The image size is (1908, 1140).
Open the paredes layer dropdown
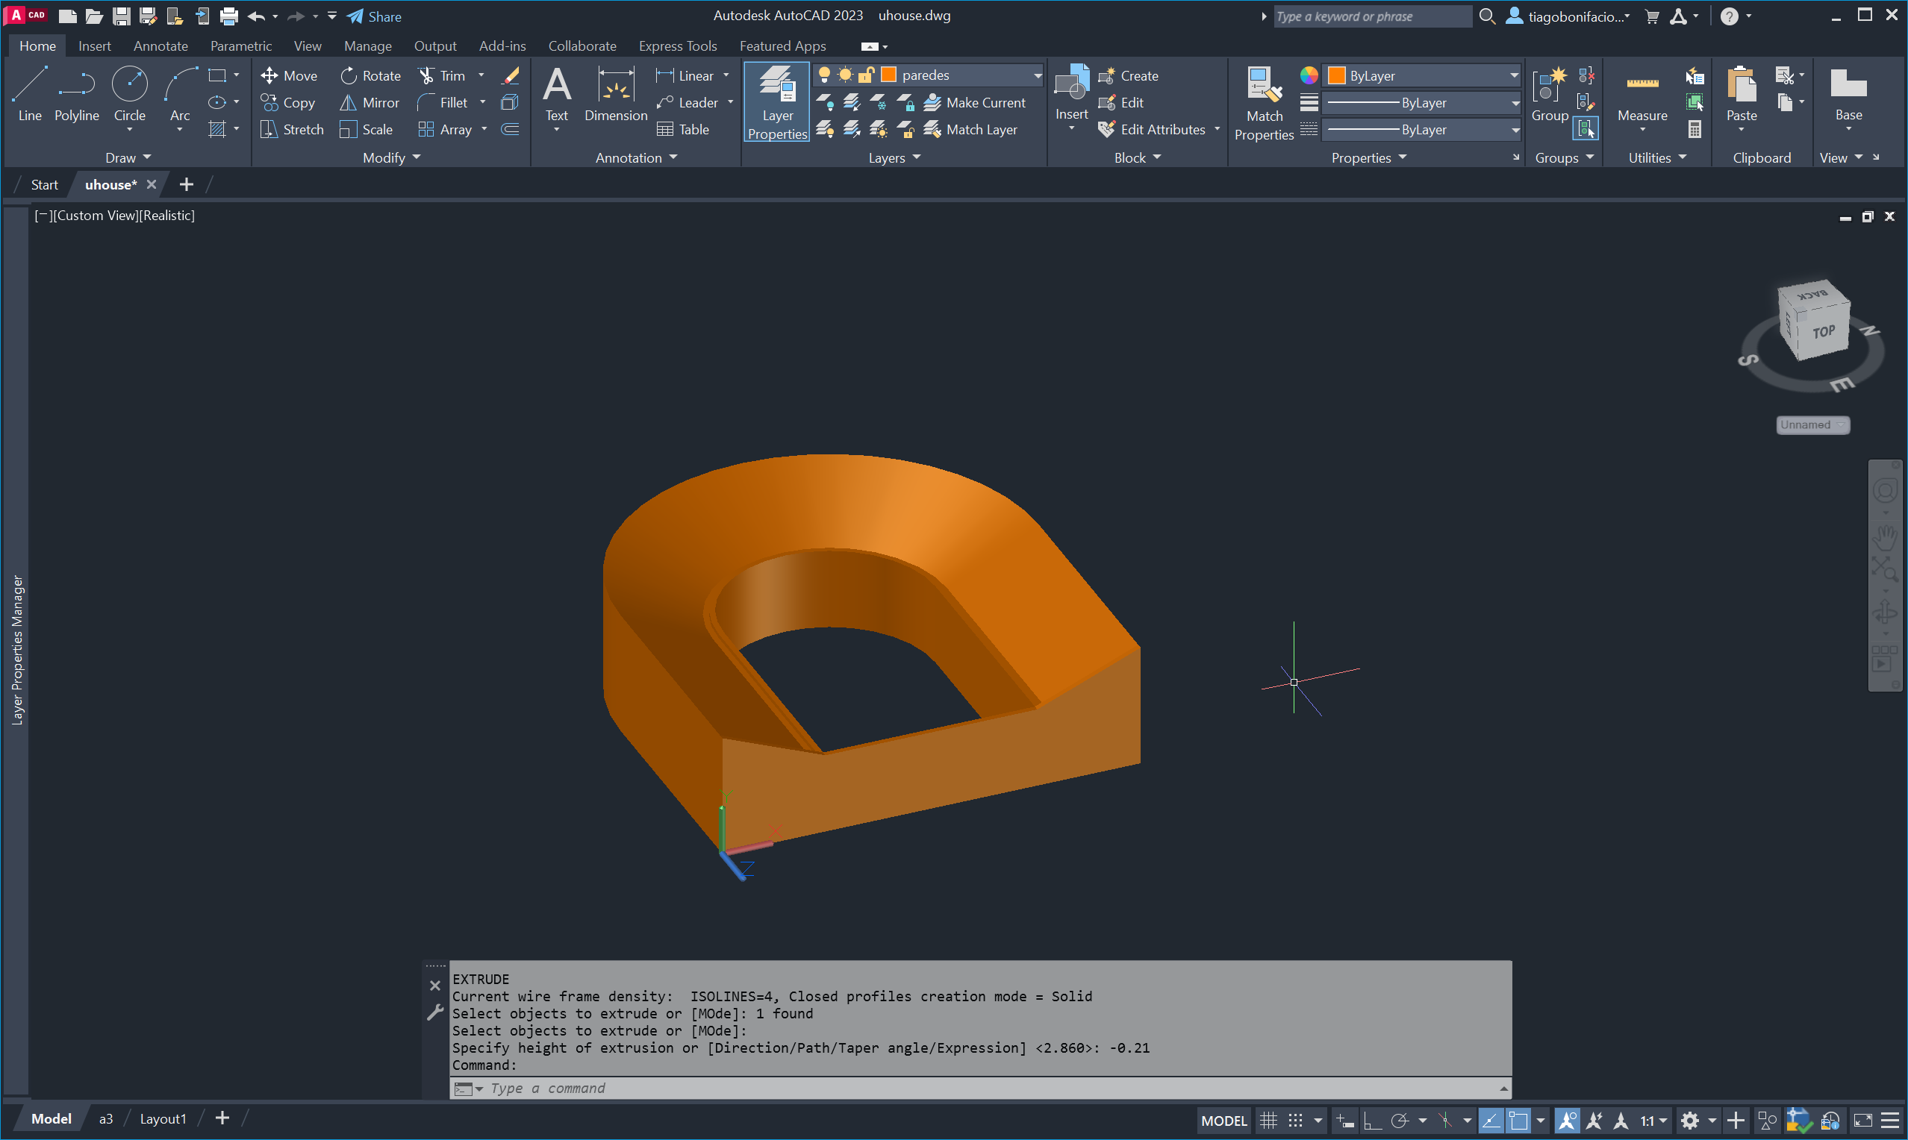1037,75
